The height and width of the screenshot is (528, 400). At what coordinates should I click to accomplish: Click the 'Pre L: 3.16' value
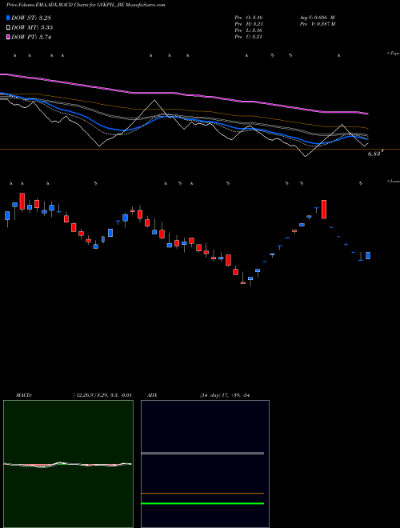click(x=249, y=30)
